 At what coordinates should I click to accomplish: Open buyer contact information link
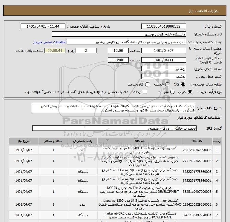(49, 42)
